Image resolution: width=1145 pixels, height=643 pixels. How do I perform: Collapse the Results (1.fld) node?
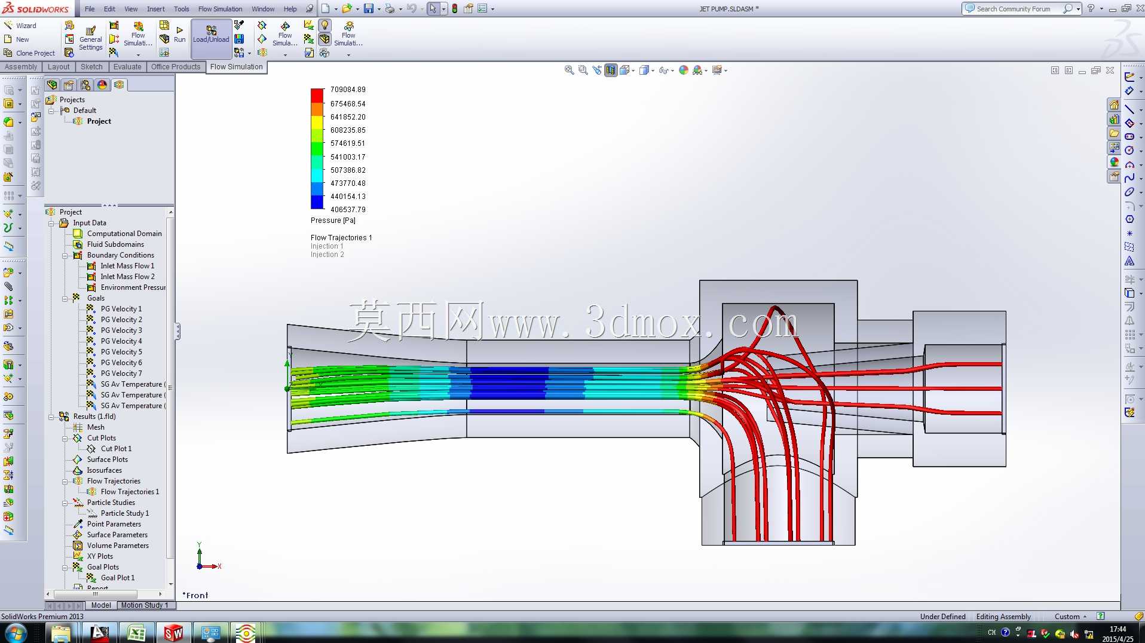click(51, 417)
